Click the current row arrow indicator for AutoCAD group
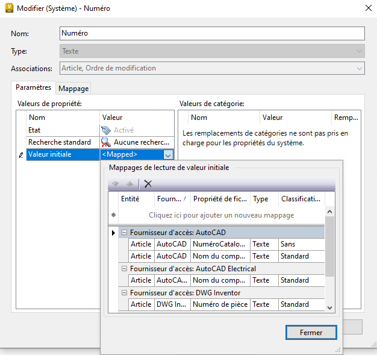377x355 pixels. click(x=113, y=233)
